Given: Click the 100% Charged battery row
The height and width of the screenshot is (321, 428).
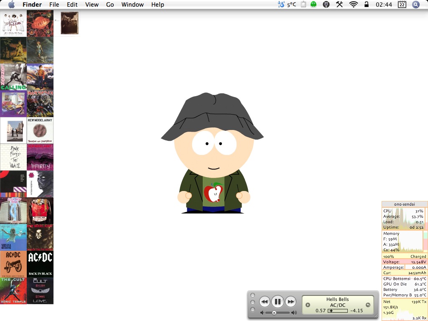Looking at the screenshot, I should [405, 256].
